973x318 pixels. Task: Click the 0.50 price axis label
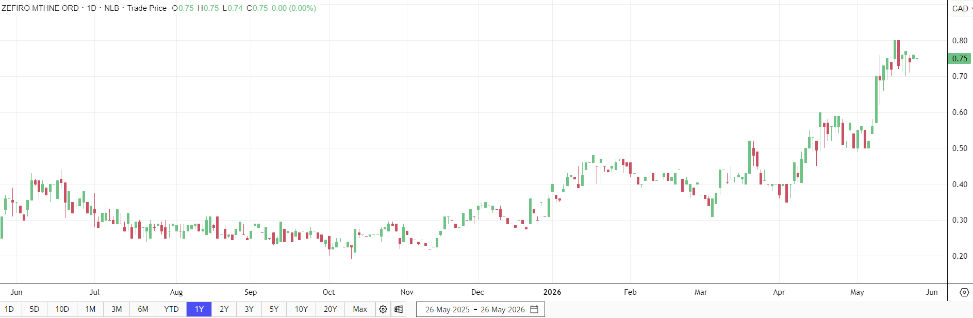click(960, 148)
